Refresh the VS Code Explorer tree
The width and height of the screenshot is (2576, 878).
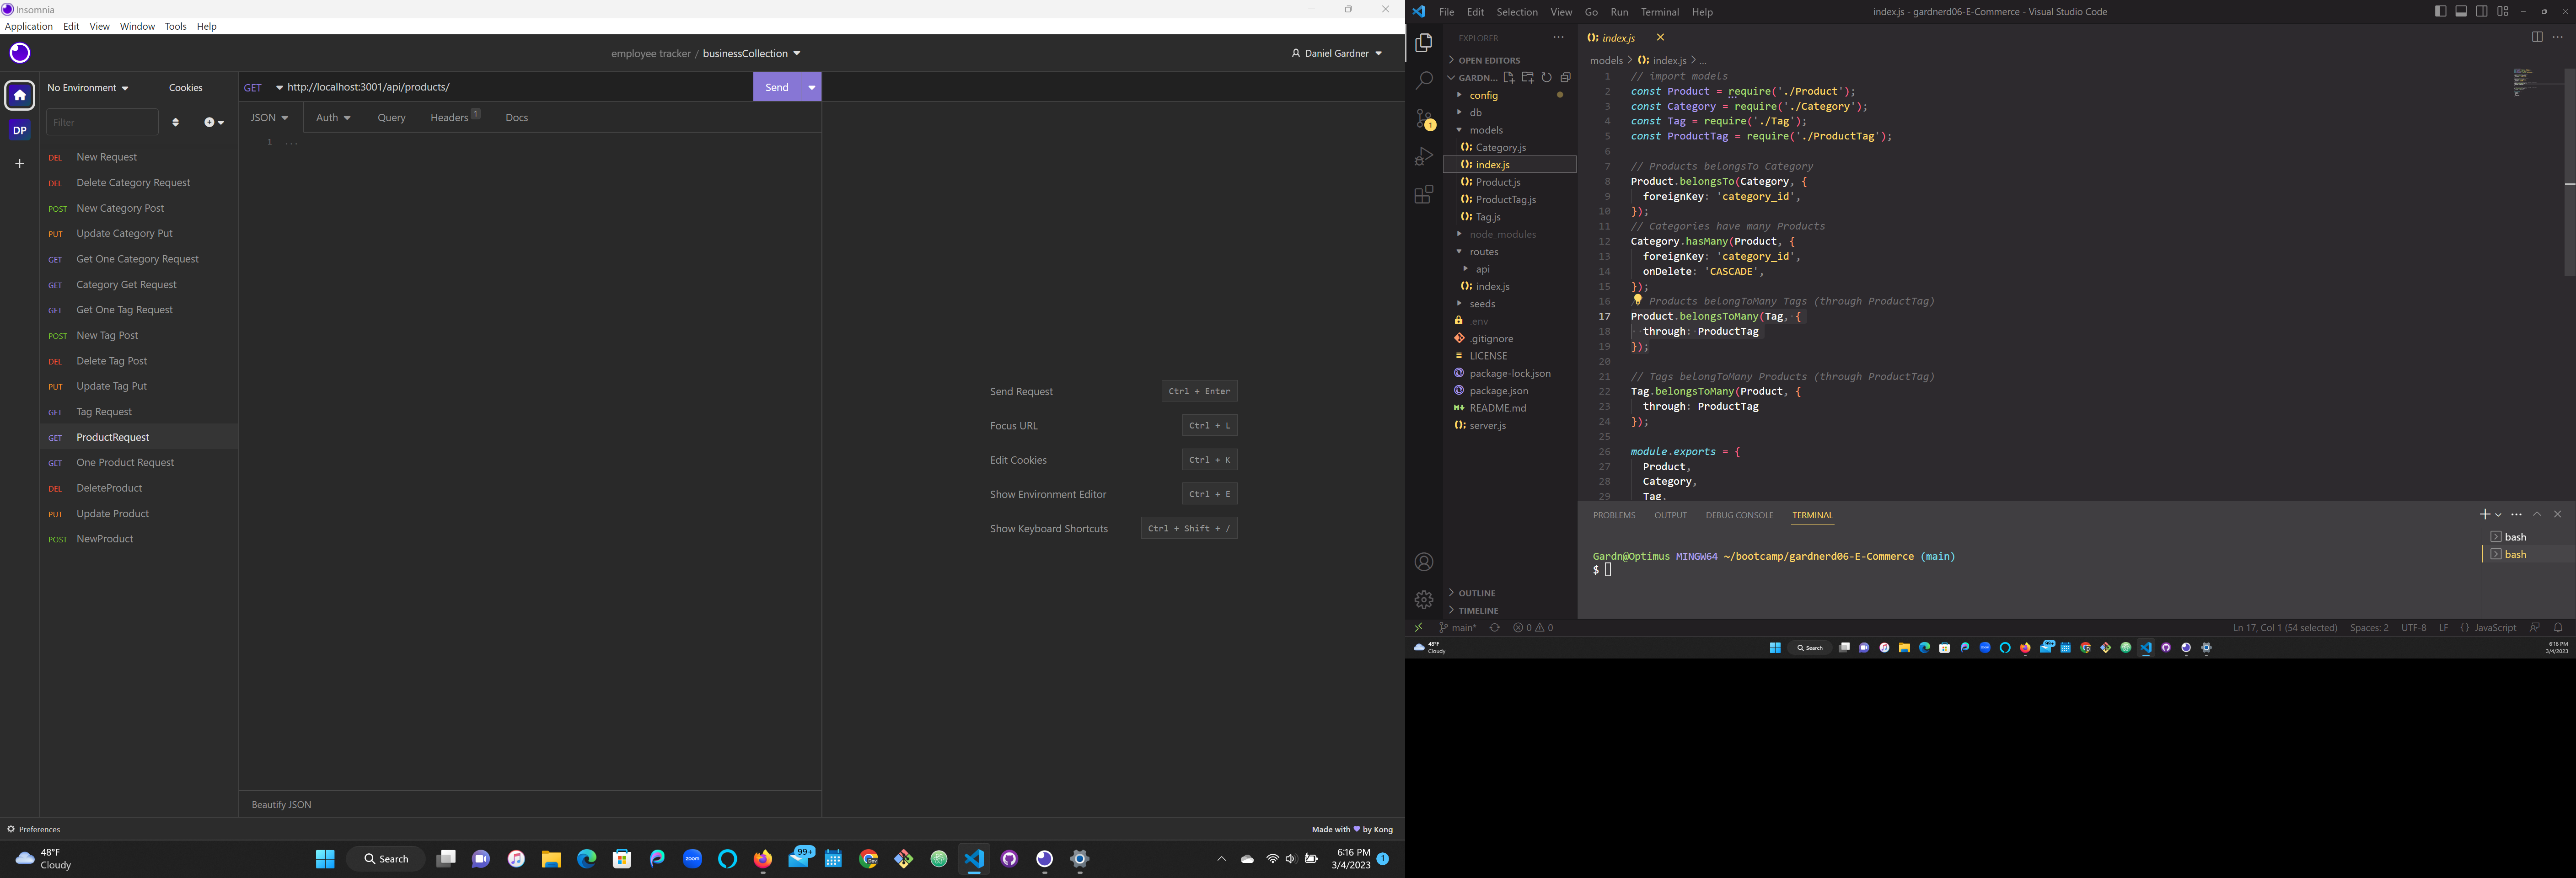tap(1547, 77)
